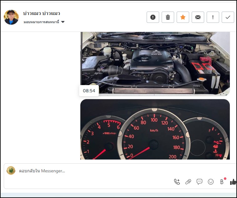Viewport: 237px width, 198px height.
Task: Open the customer's profile picture
Action: click(11, 17)
